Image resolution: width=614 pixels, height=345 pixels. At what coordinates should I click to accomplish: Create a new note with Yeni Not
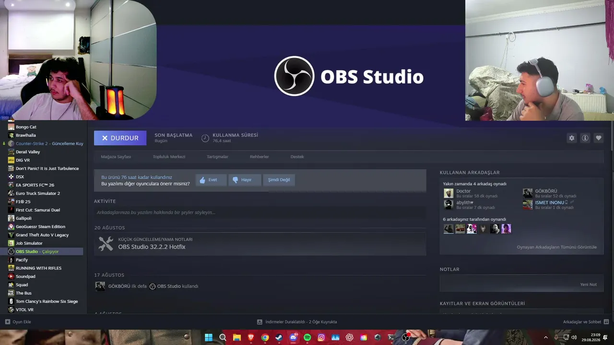coord(588,285)
